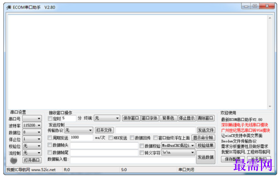
Task: Expand the 数据位 dropdown showing 8
Action: (32, 132)
